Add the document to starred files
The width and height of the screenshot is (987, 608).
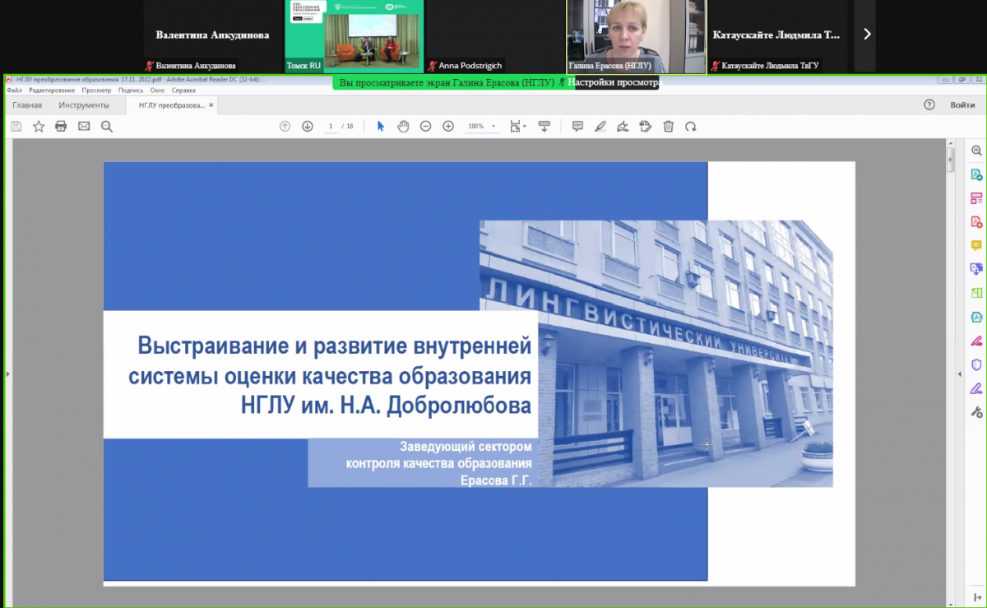tap(39, 126)
